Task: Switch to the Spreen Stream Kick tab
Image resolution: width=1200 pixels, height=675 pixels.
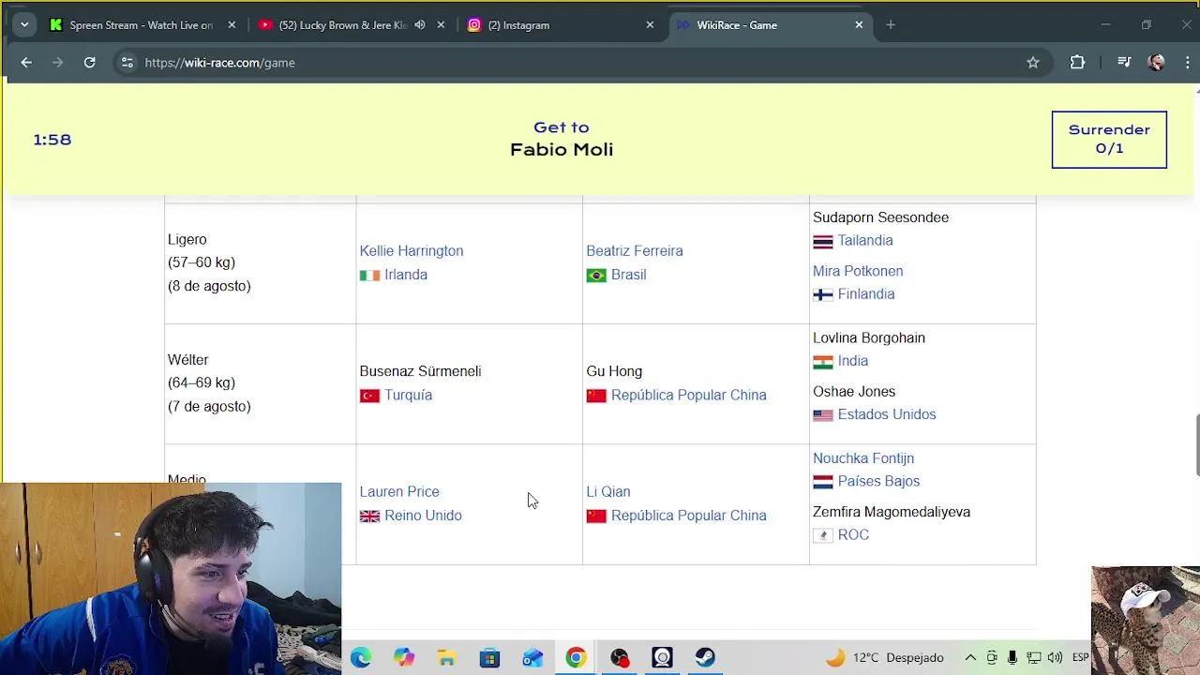Action: point(141,25)
